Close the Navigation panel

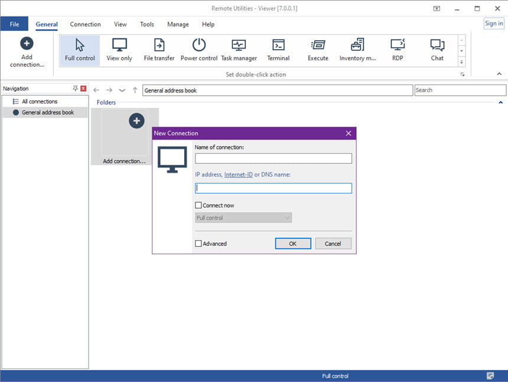pyautogui.click(x=83, y=88)
